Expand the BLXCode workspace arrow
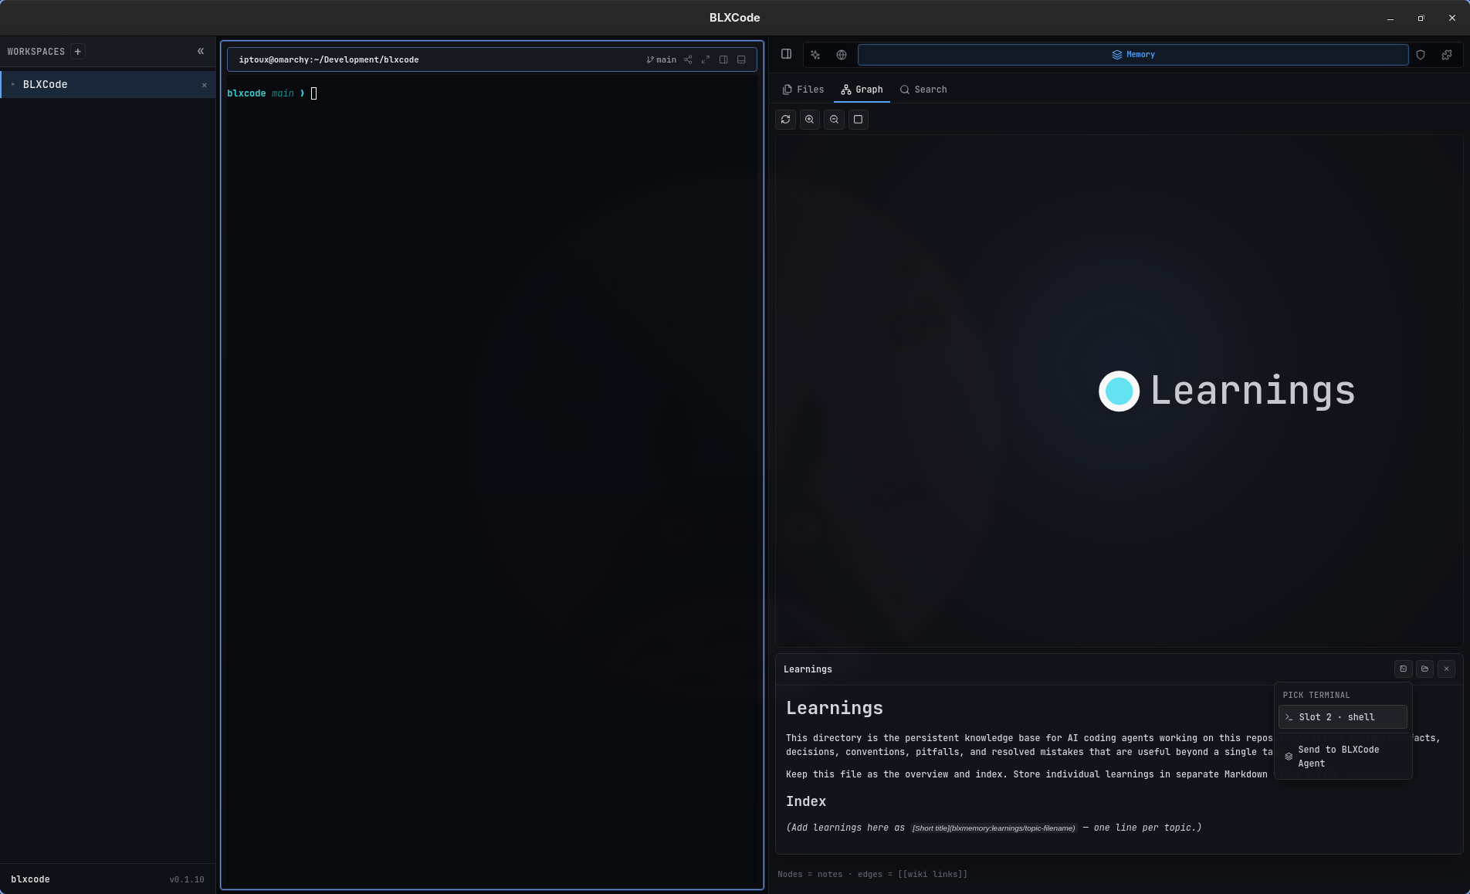This screenshot has height=894, width=1470. tap(13, 85)
